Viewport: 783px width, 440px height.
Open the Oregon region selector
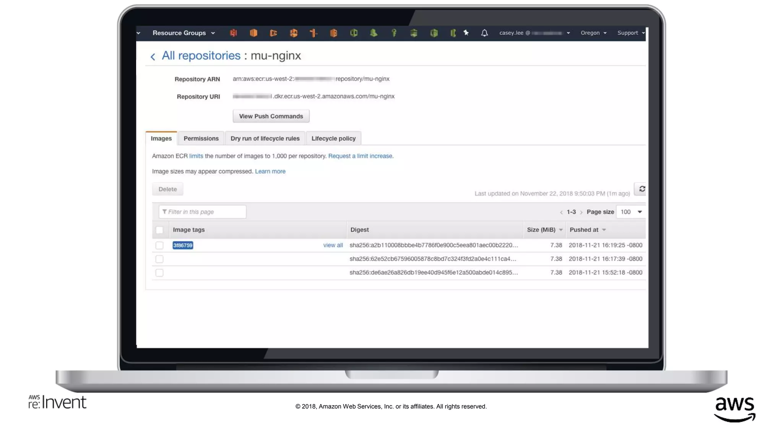(594, 33)
